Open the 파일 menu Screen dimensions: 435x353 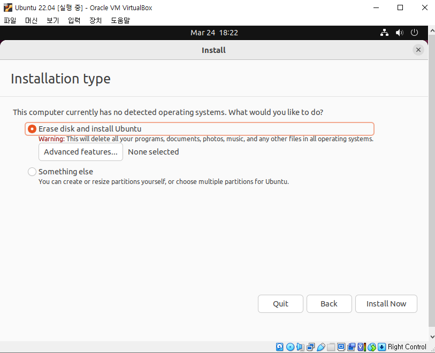[10, 20]
